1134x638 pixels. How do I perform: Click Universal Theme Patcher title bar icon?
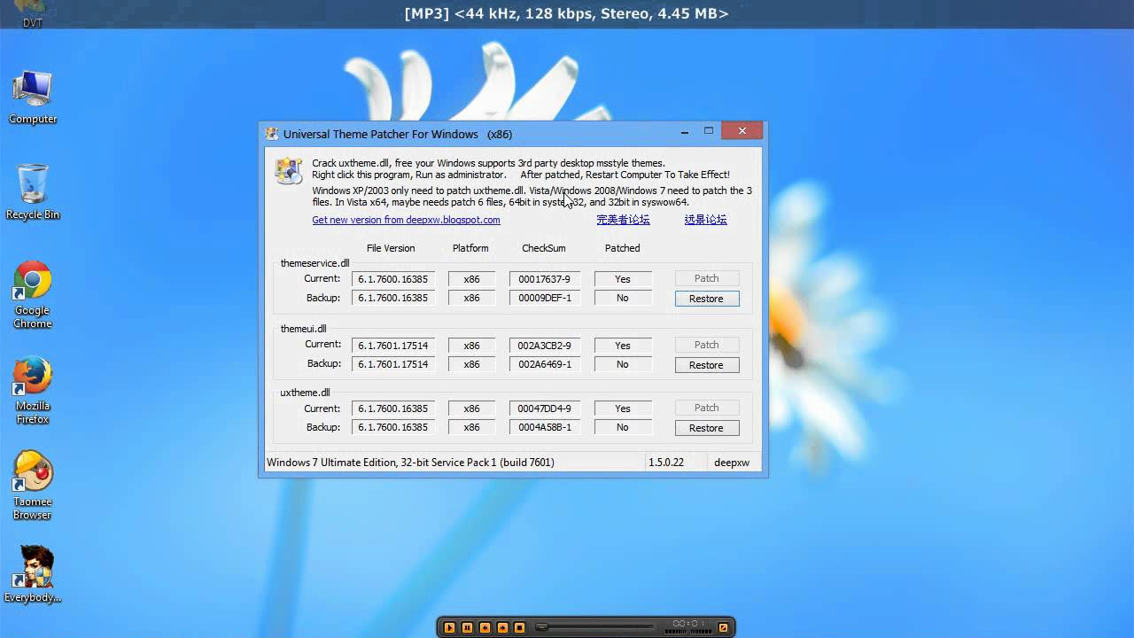(x=272, y=134)
